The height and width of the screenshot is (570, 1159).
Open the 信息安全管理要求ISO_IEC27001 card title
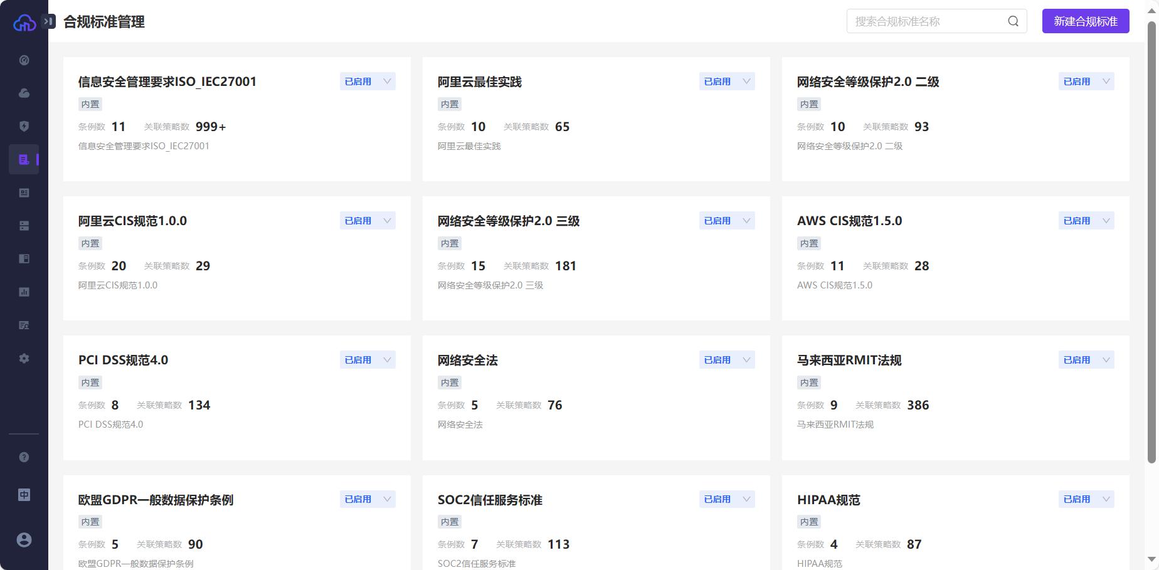tap(167, 82)
